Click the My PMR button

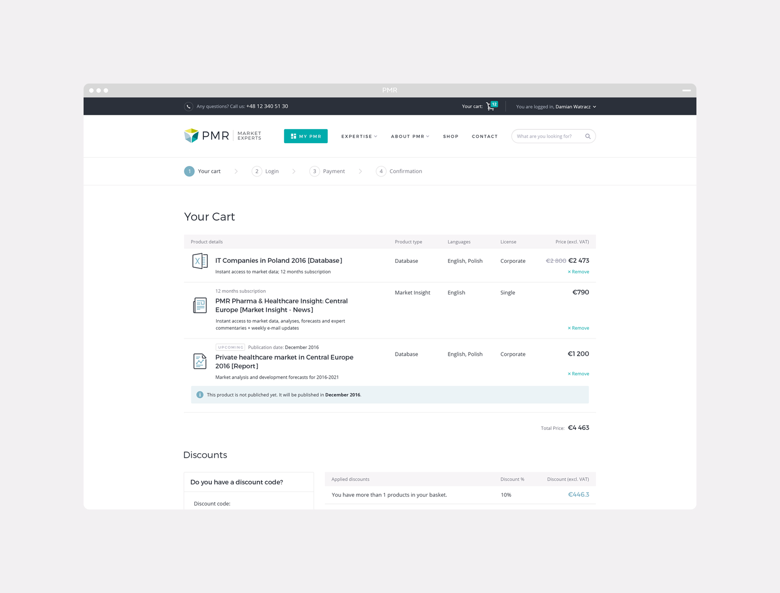[x=306, y=136]
